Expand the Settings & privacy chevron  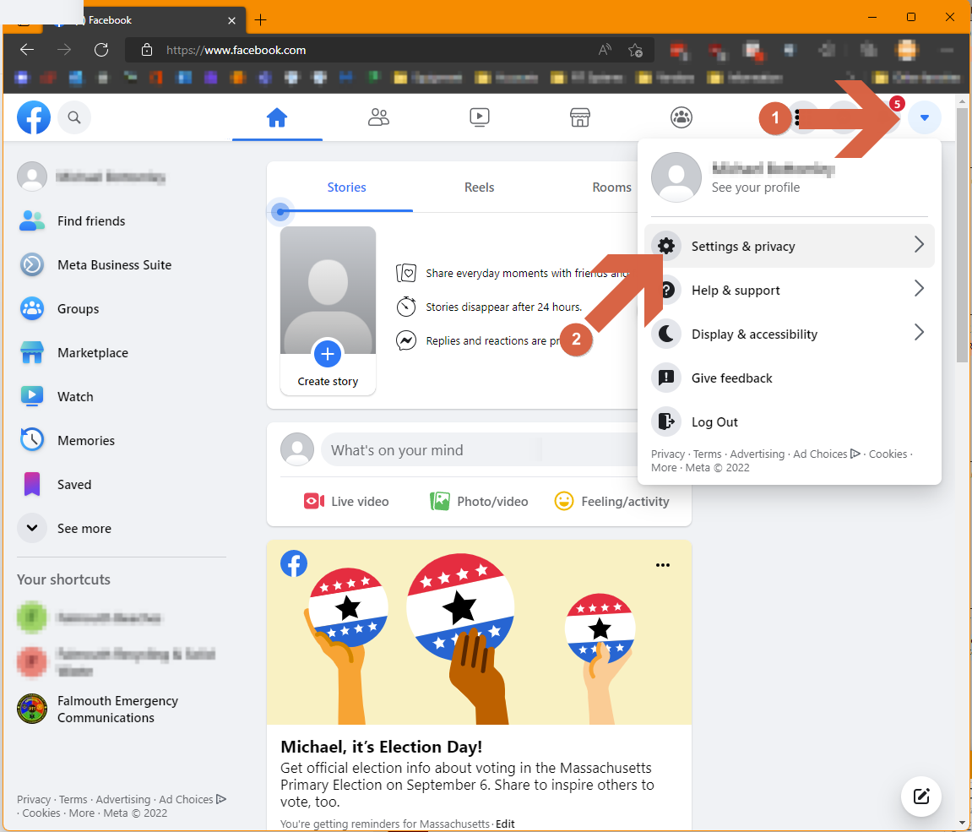coord(919,245)
